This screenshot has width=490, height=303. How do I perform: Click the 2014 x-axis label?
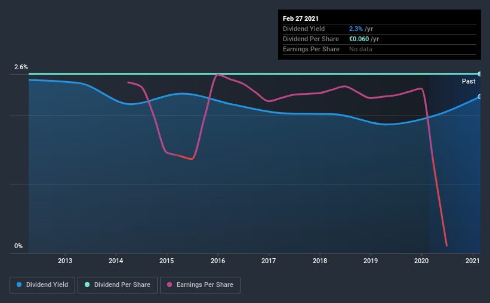116,261
